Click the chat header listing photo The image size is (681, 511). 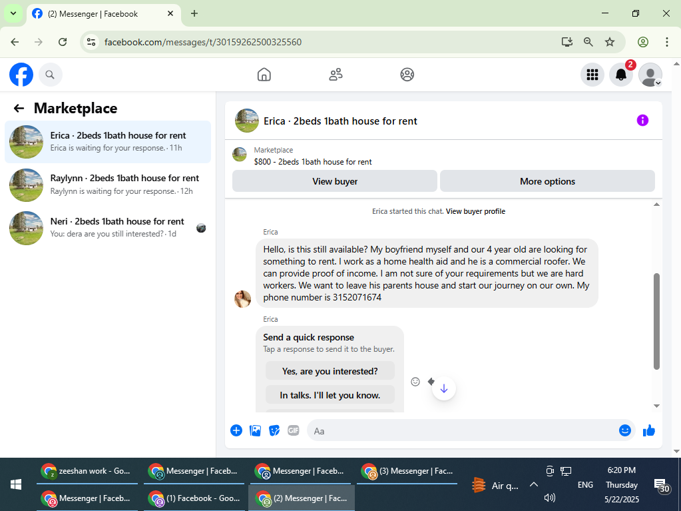tap(247, 121)
